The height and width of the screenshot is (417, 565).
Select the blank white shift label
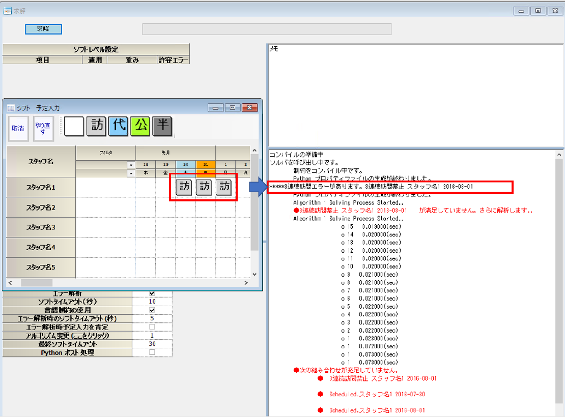[74, 127]
